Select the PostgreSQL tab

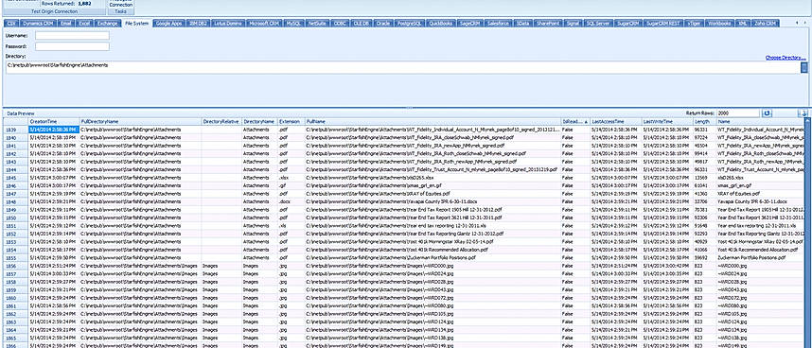click(410, 24)
